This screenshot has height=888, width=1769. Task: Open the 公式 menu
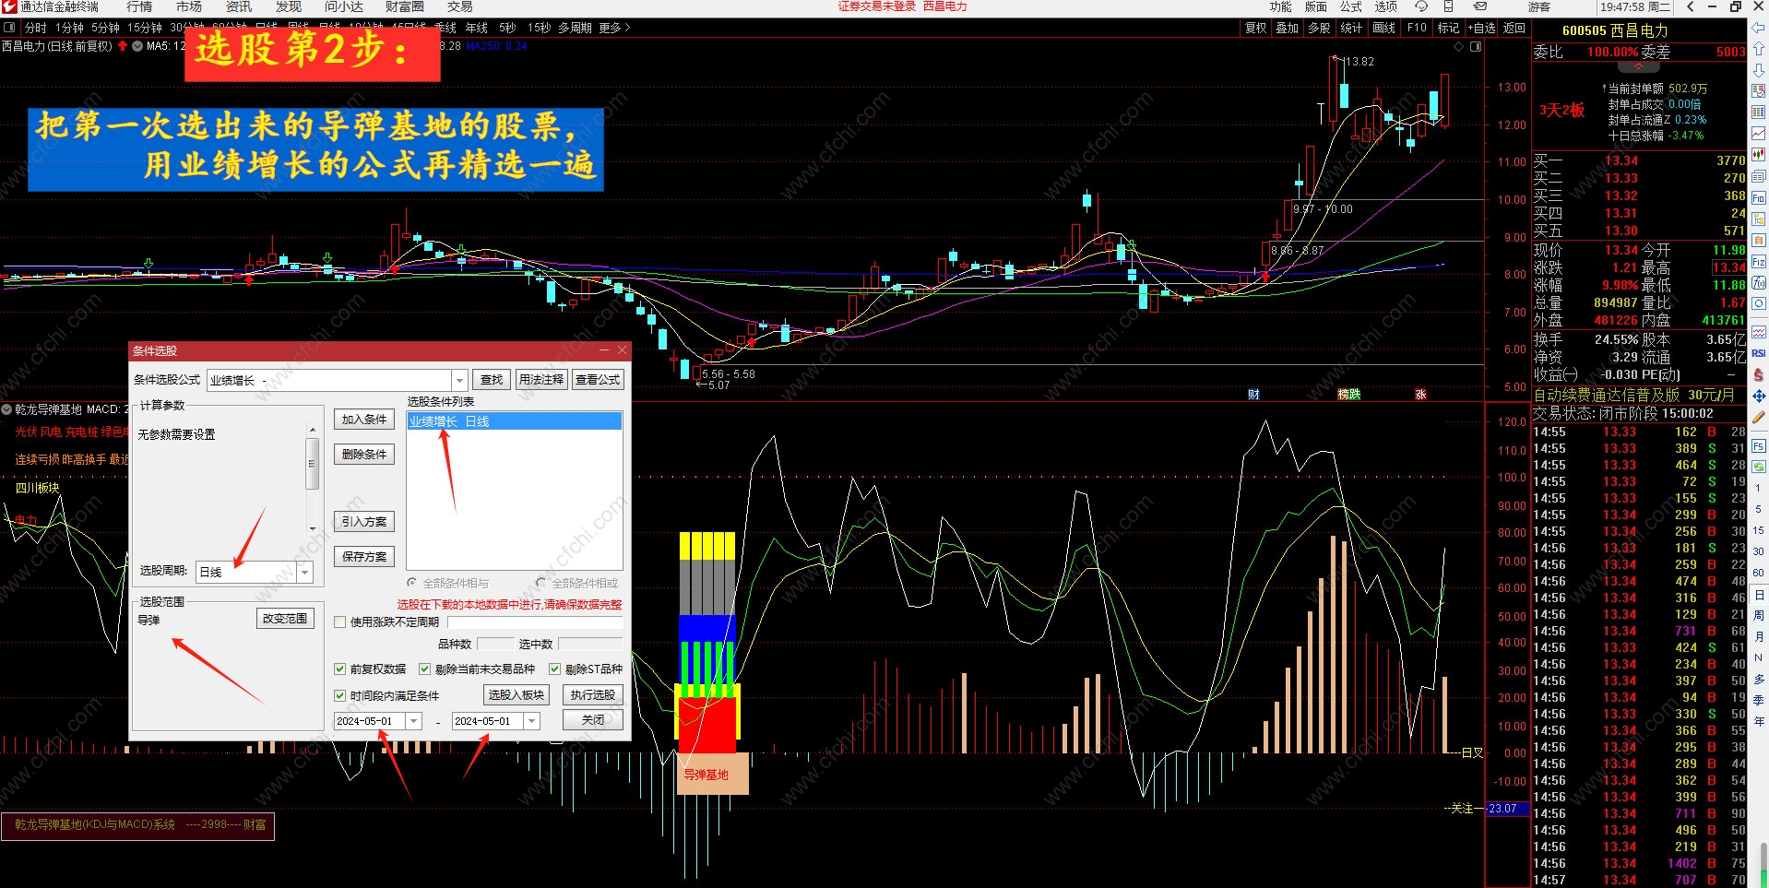pyautogui.click(x=1351, y=6)
